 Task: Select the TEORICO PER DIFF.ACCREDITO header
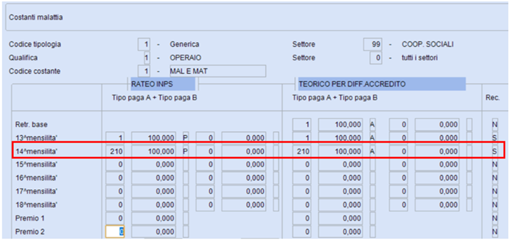tap(382, 84)
